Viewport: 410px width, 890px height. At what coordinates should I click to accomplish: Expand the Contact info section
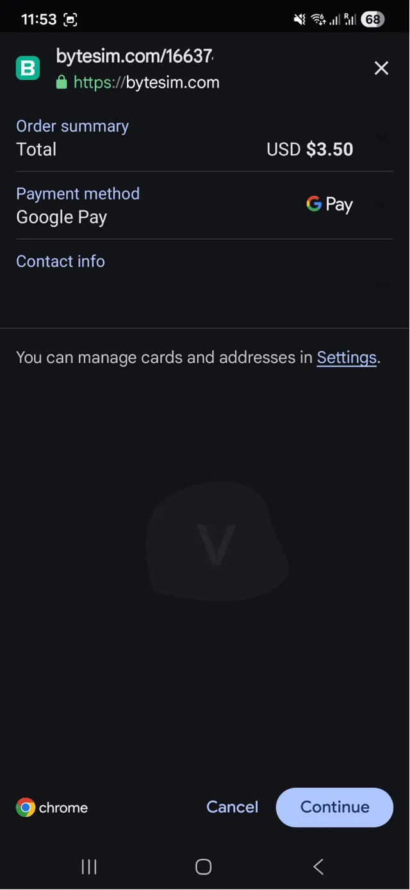(382, 283)
